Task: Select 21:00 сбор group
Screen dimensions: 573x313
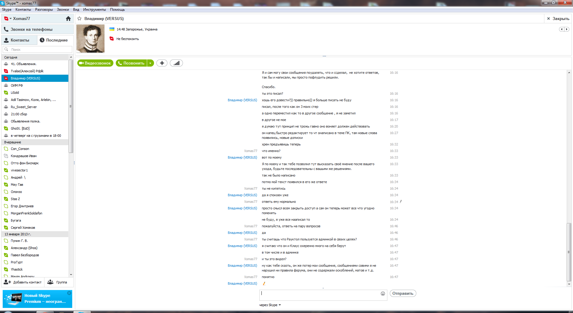Action: pyautogui.click(x=35, y=114)
